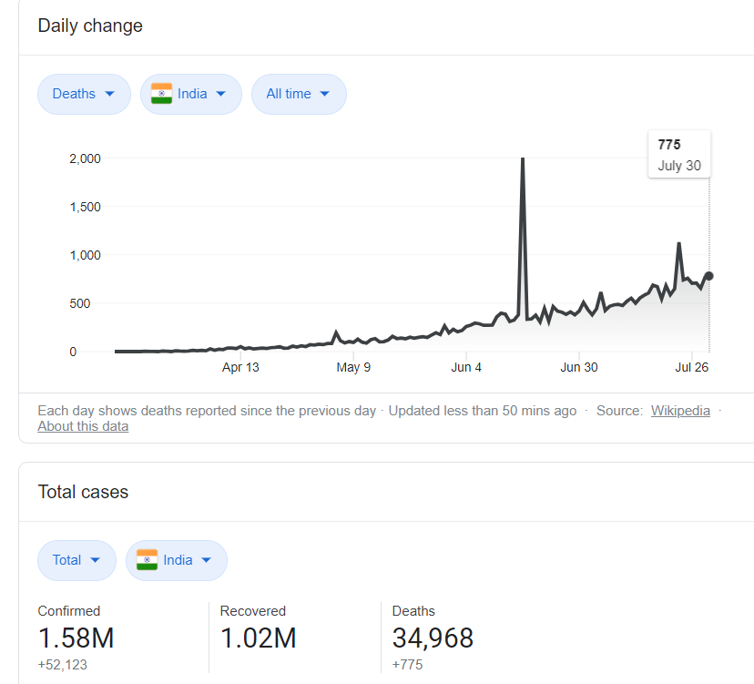Click the Apr 13 axis label

point(240,368)
